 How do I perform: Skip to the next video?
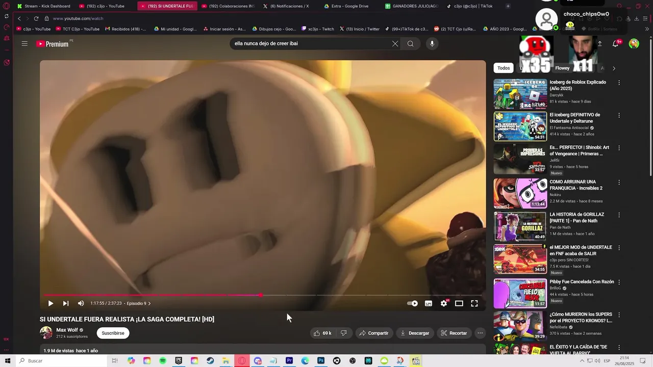pos(65,303)
